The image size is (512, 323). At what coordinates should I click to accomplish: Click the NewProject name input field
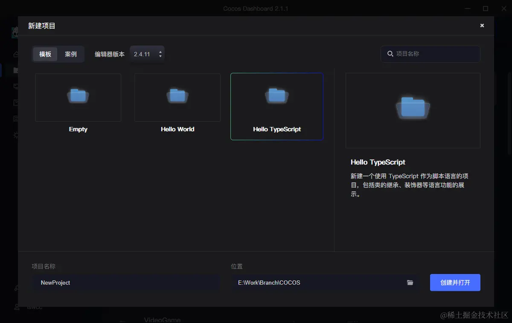pos(127,283)
